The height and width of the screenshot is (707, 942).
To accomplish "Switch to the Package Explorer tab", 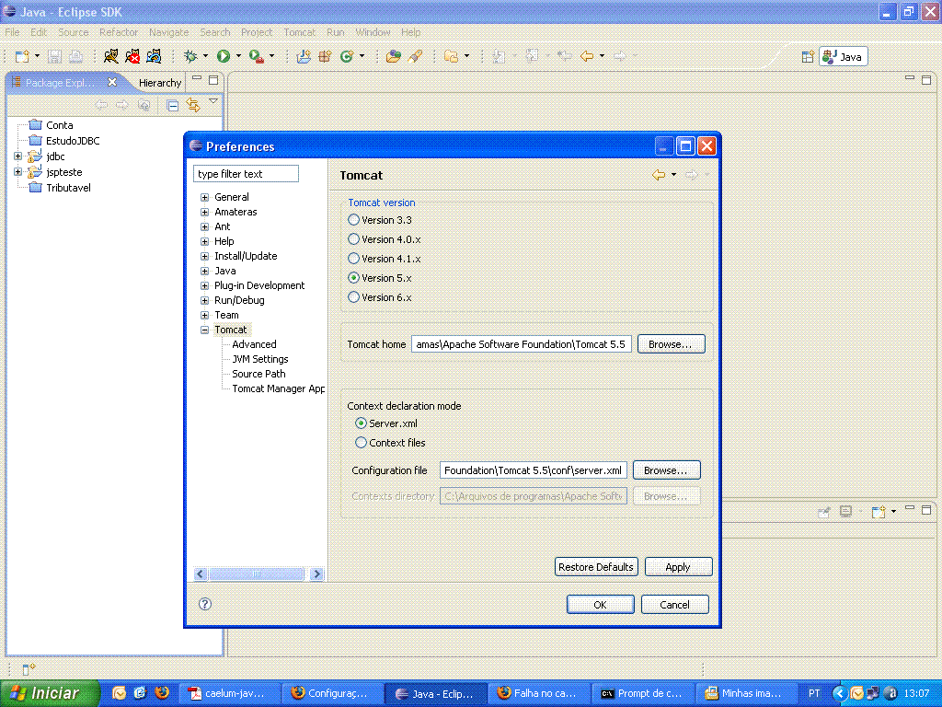I will [60, 82].
